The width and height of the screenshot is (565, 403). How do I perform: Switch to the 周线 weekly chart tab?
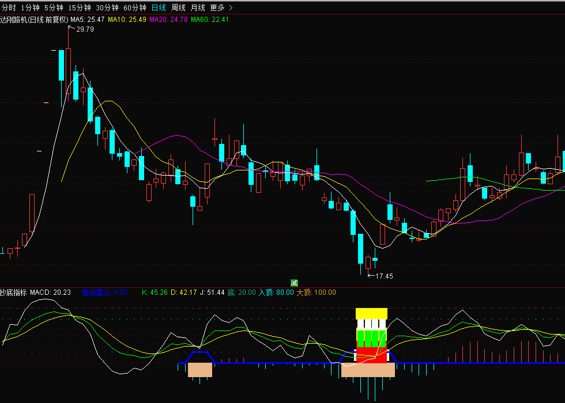[x=178, y=7]
